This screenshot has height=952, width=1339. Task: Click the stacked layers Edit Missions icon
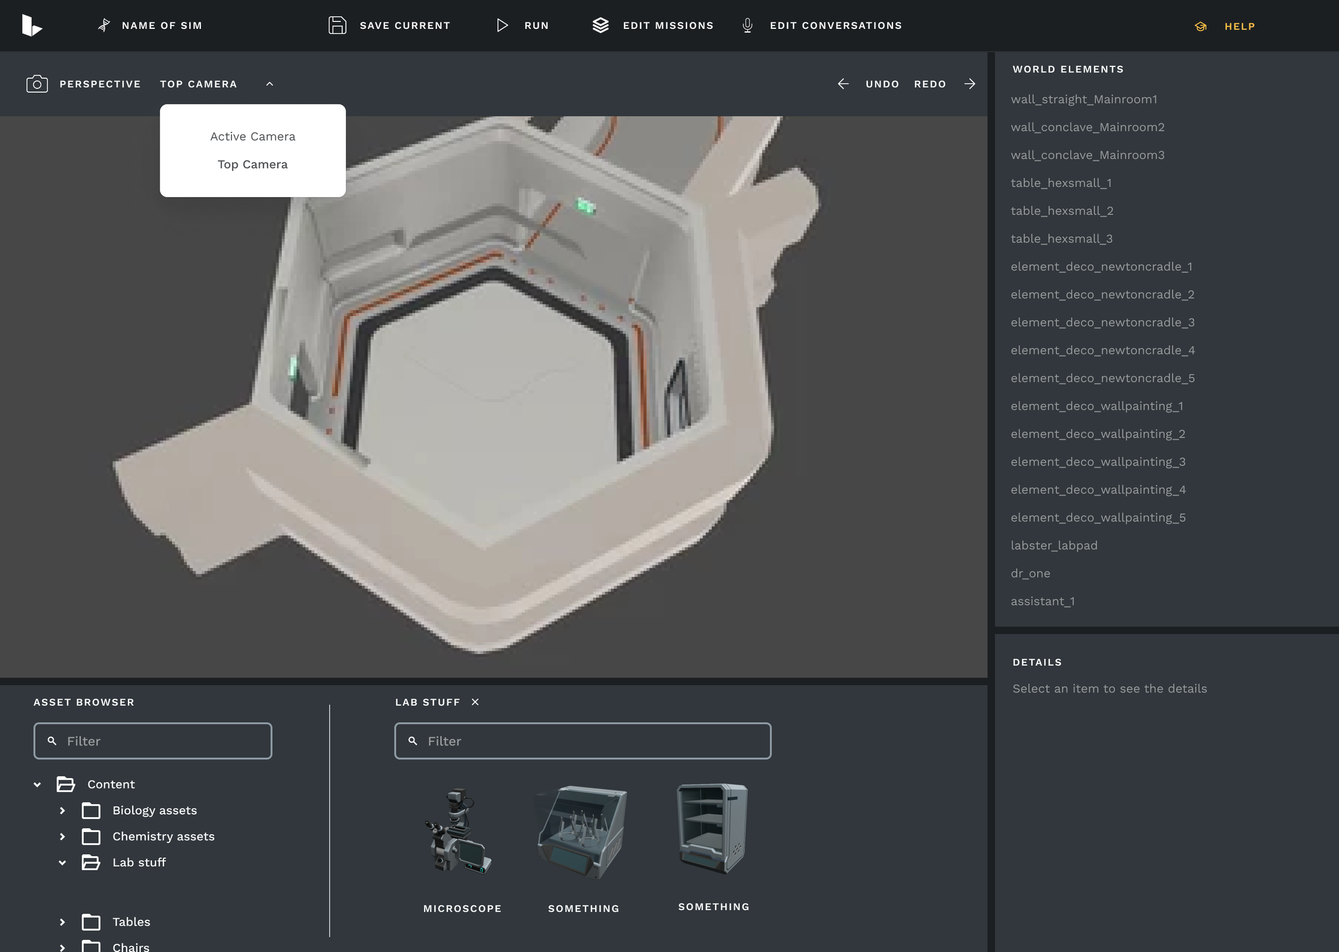tap(600, 25)
